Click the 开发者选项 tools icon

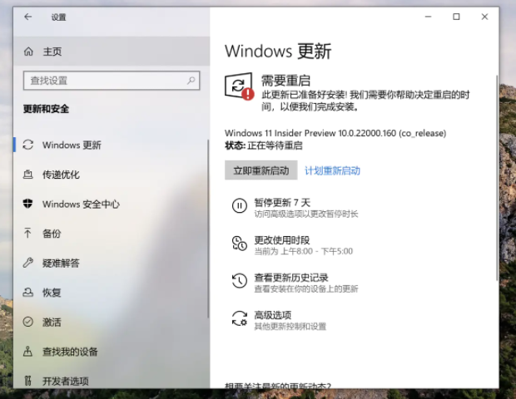[28, 381]
